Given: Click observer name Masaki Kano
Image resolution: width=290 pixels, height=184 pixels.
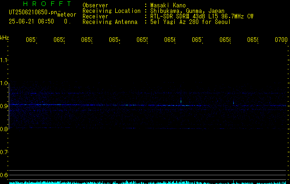Looking at the screenshot, I should coord(168,6).
